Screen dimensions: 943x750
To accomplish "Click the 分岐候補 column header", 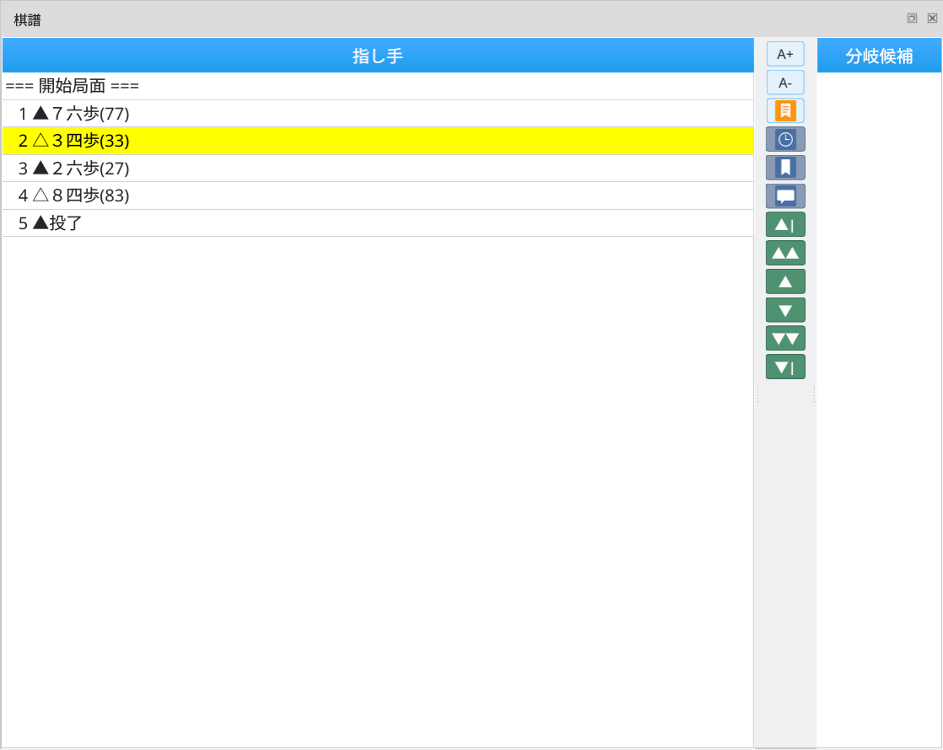I will click(x=879, y=56).
